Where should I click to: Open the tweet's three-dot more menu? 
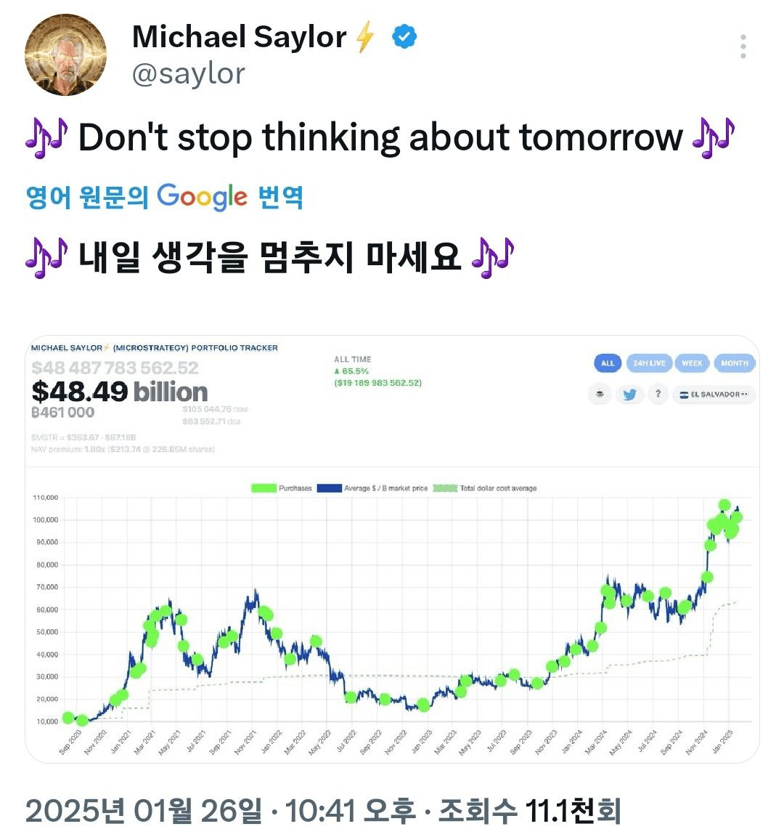tap(743, 46)
